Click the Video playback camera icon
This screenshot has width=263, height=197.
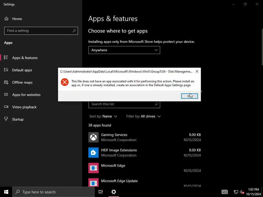pyautogui.click(x=6, y=107)
